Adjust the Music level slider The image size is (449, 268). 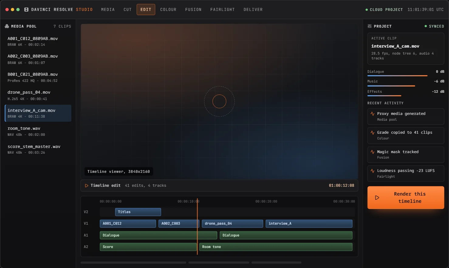(x=391, y=86)
